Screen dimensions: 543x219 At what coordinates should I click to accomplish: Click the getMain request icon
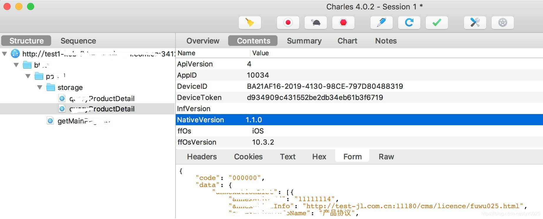(x=51, y=121)
